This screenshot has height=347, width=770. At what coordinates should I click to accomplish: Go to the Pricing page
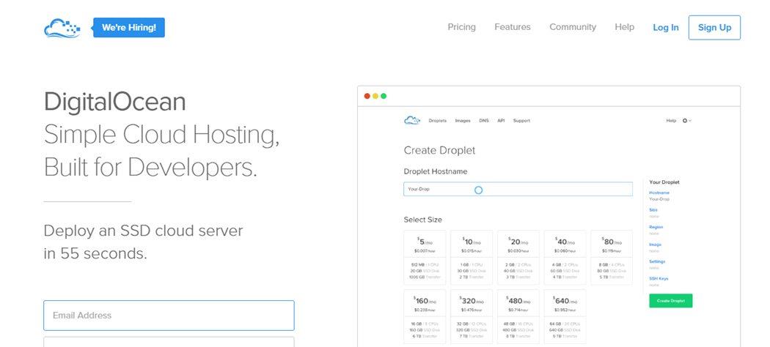tap(461, 27)
